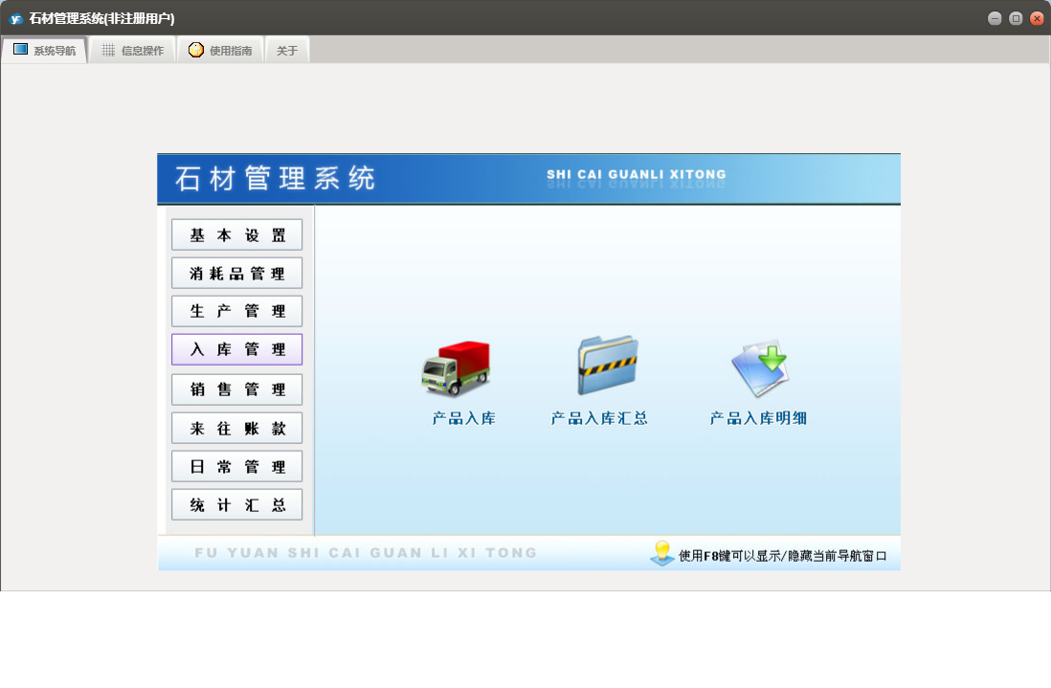Click the F8 navigation window hint text
The image size is (1051, 688).
(x=782, y=556)
